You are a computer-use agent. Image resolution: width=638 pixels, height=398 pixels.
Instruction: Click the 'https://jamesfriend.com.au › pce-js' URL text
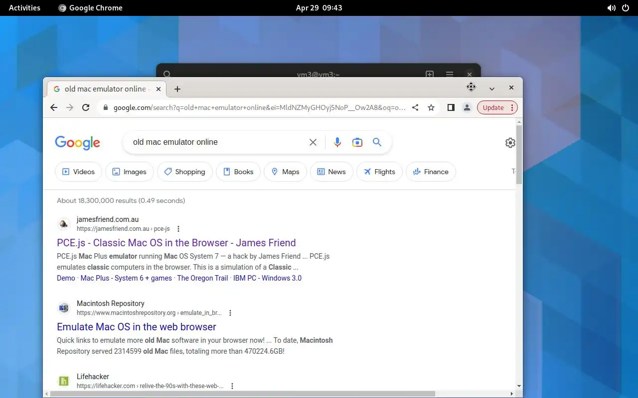tap(123, 229)
